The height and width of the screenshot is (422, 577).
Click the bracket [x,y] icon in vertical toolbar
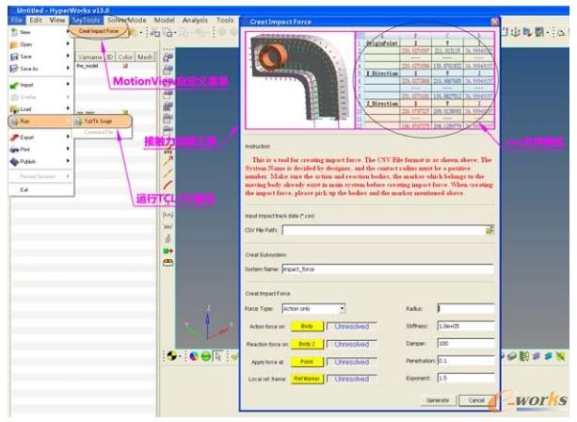[168, 215]
